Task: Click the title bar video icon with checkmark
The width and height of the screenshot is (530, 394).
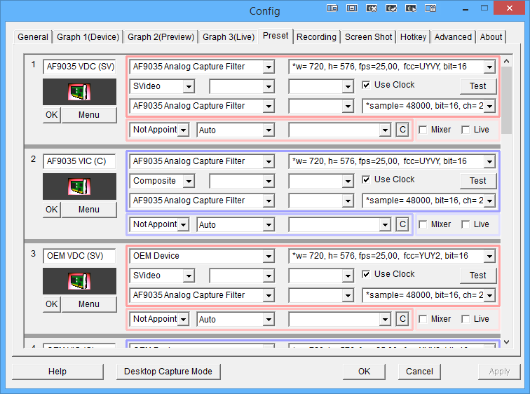Action: coord(391,8)
